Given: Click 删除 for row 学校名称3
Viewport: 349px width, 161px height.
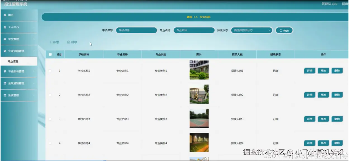Looking at the screenshot, I should [337, 119].
